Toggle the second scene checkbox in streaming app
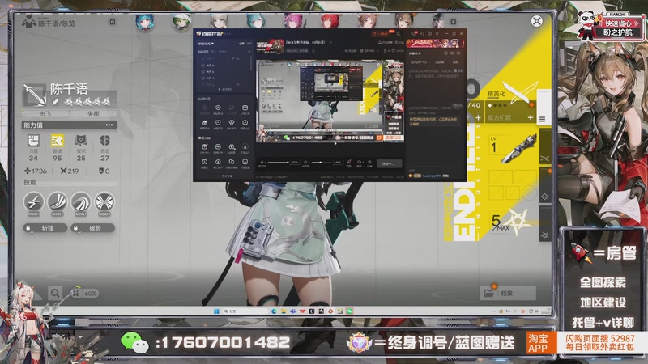 tap(202, 66)
